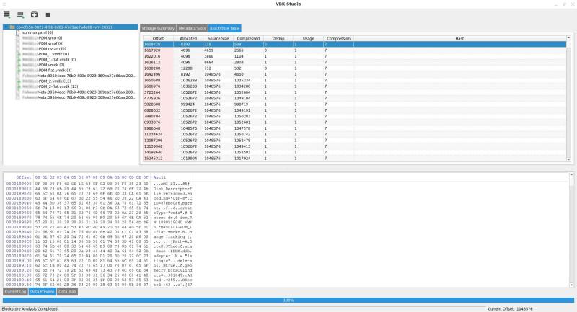The height and width of the screenshot is (312, 577).
Task: Select first Meta:39504ecc tree entry
Action: [x=79, y=76]
